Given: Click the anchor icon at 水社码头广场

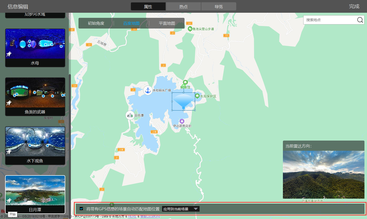Looking at the screenshot, I should tap(148, 90).
